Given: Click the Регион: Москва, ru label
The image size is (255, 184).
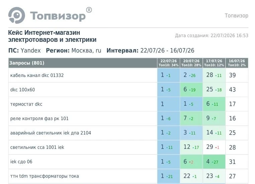Looking at the screenshot, I should click(x=74, y=51).
